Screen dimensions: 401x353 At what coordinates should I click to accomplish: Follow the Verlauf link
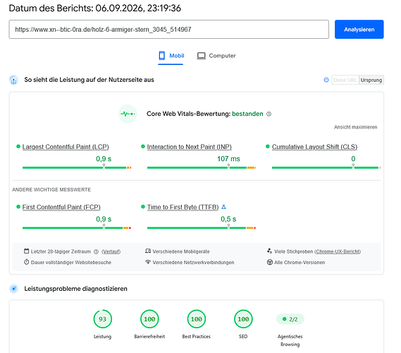tap(111, 251)
